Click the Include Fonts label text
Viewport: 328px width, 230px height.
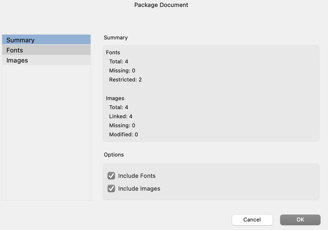pos(137,176)
